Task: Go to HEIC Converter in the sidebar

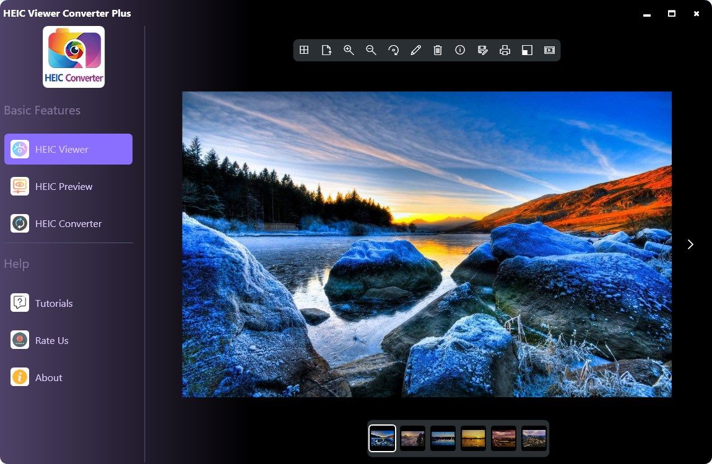Action: 69,223
